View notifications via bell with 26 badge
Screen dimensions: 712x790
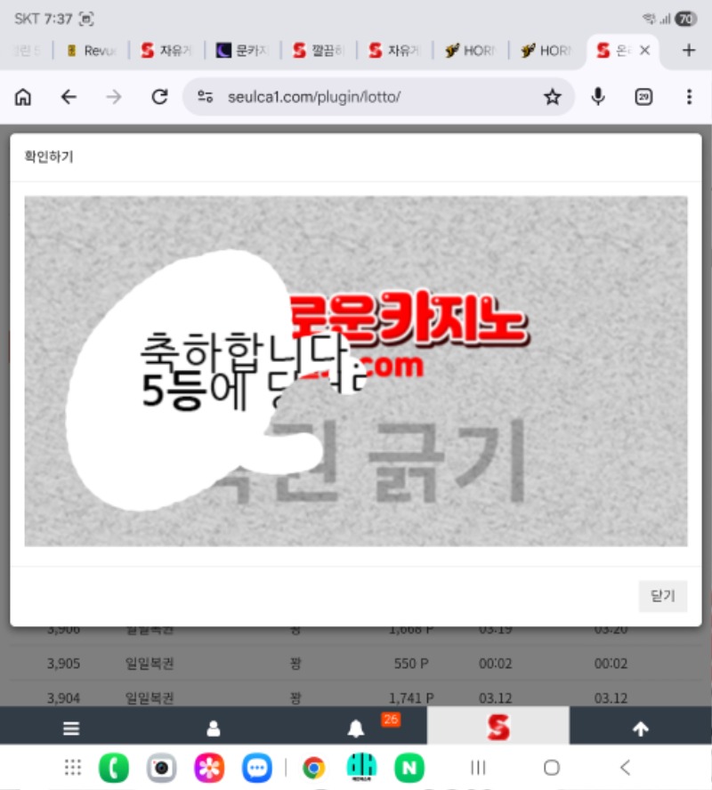tap(356, 729)
